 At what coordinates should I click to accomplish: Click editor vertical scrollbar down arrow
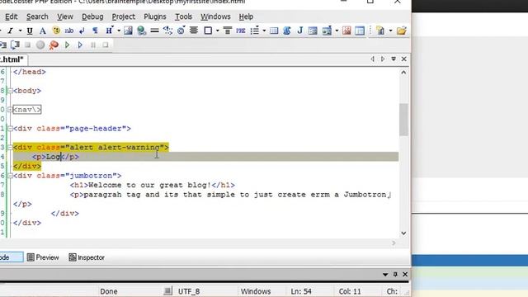click(403, 233)
